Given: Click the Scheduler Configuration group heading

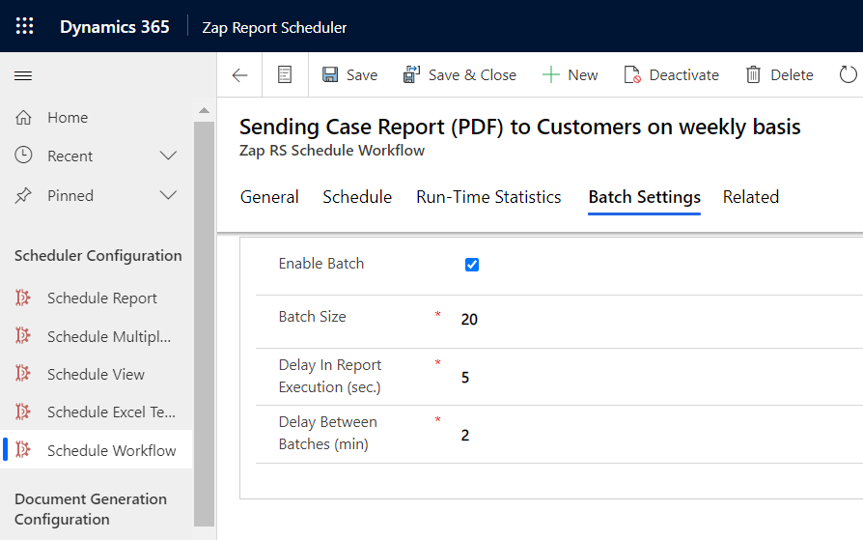Looking at the screenshot, I should pos(97,256).
